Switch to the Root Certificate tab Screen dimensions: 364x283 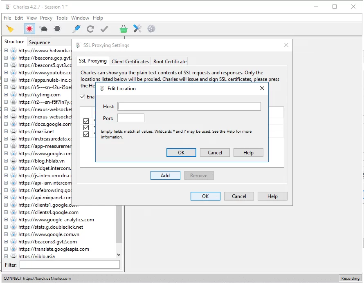[x=169, y=61]
